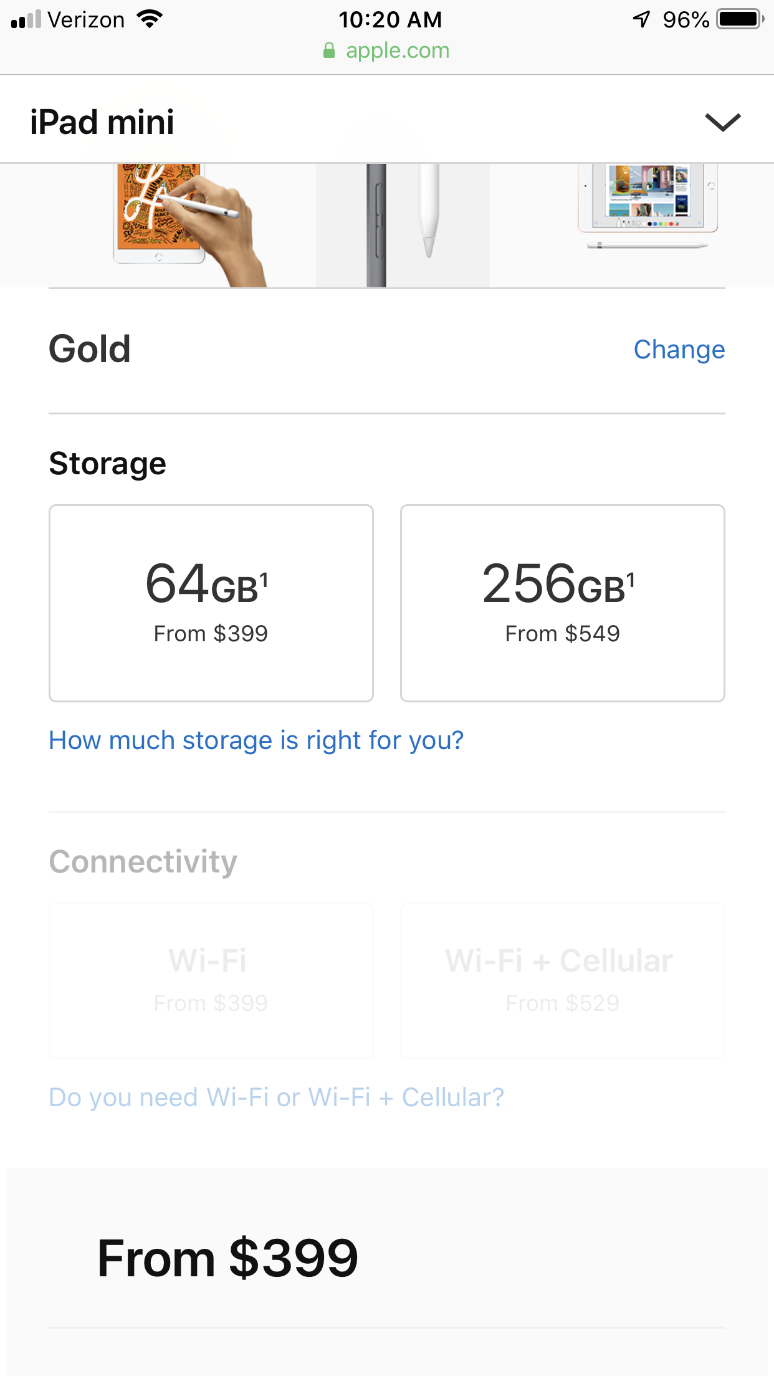Select the 64GB storage option
774x1376 pixels.
tap(211, 603)
